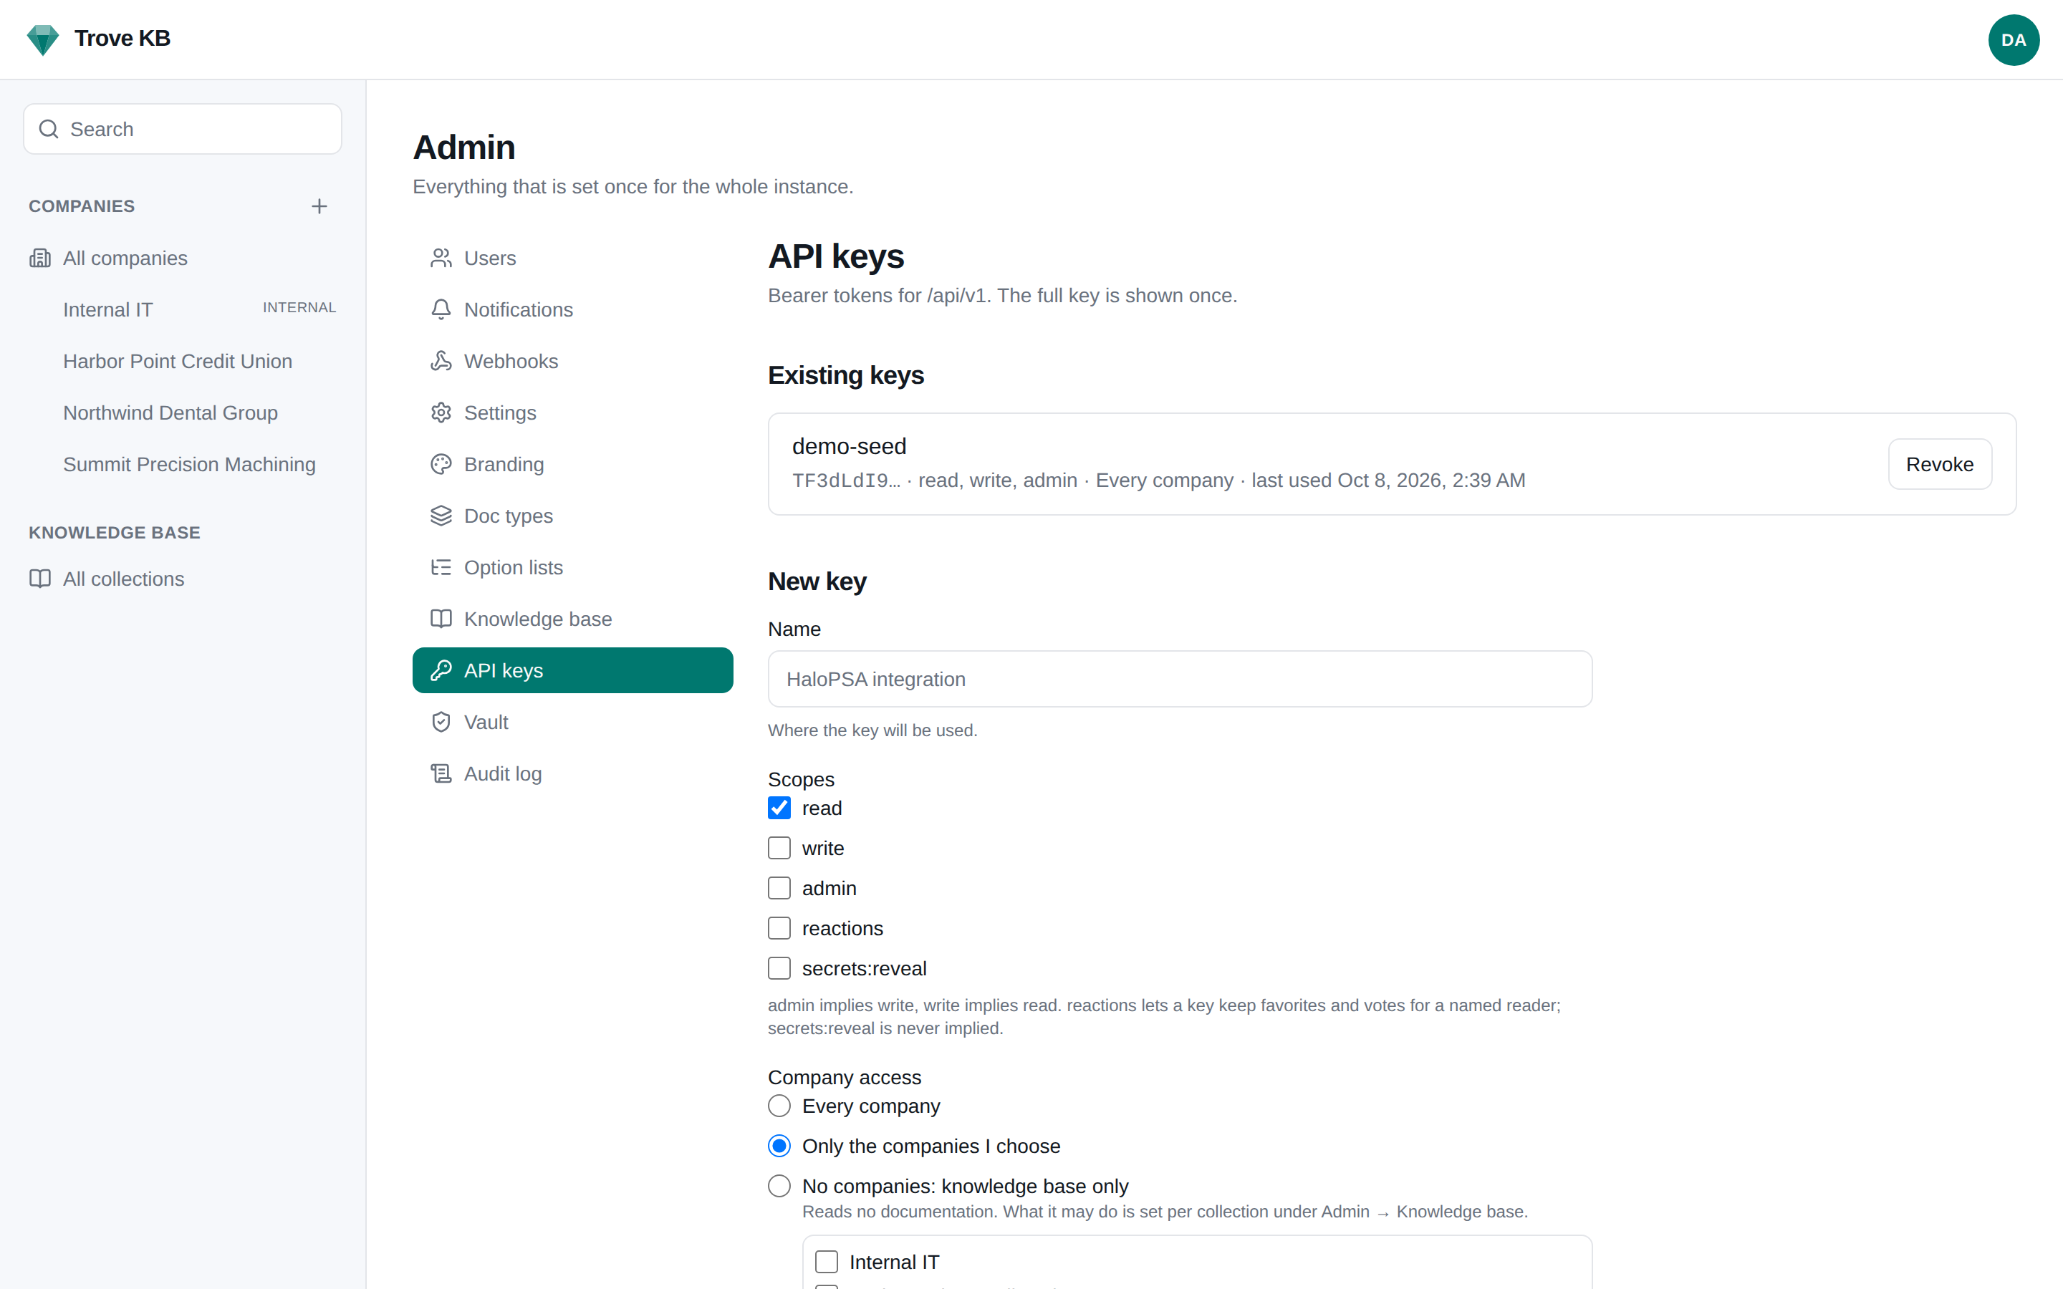This screenshot has width=2063, height=1289.
Task: Open the Option lists section
Action: point(573,567)
